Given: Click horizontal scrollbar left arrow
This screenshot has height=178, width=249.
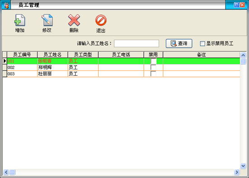Looking at the screenshot, I should 6,172.
